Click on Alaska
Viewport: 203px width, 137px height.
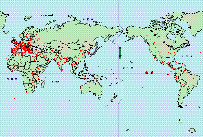coord(134,32)
